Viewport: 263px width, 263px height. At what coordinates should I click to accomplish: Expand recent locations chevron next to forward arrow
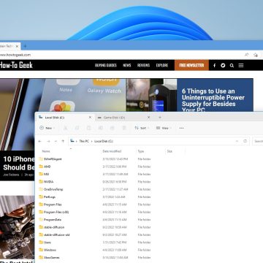click(x=56, y=141)
